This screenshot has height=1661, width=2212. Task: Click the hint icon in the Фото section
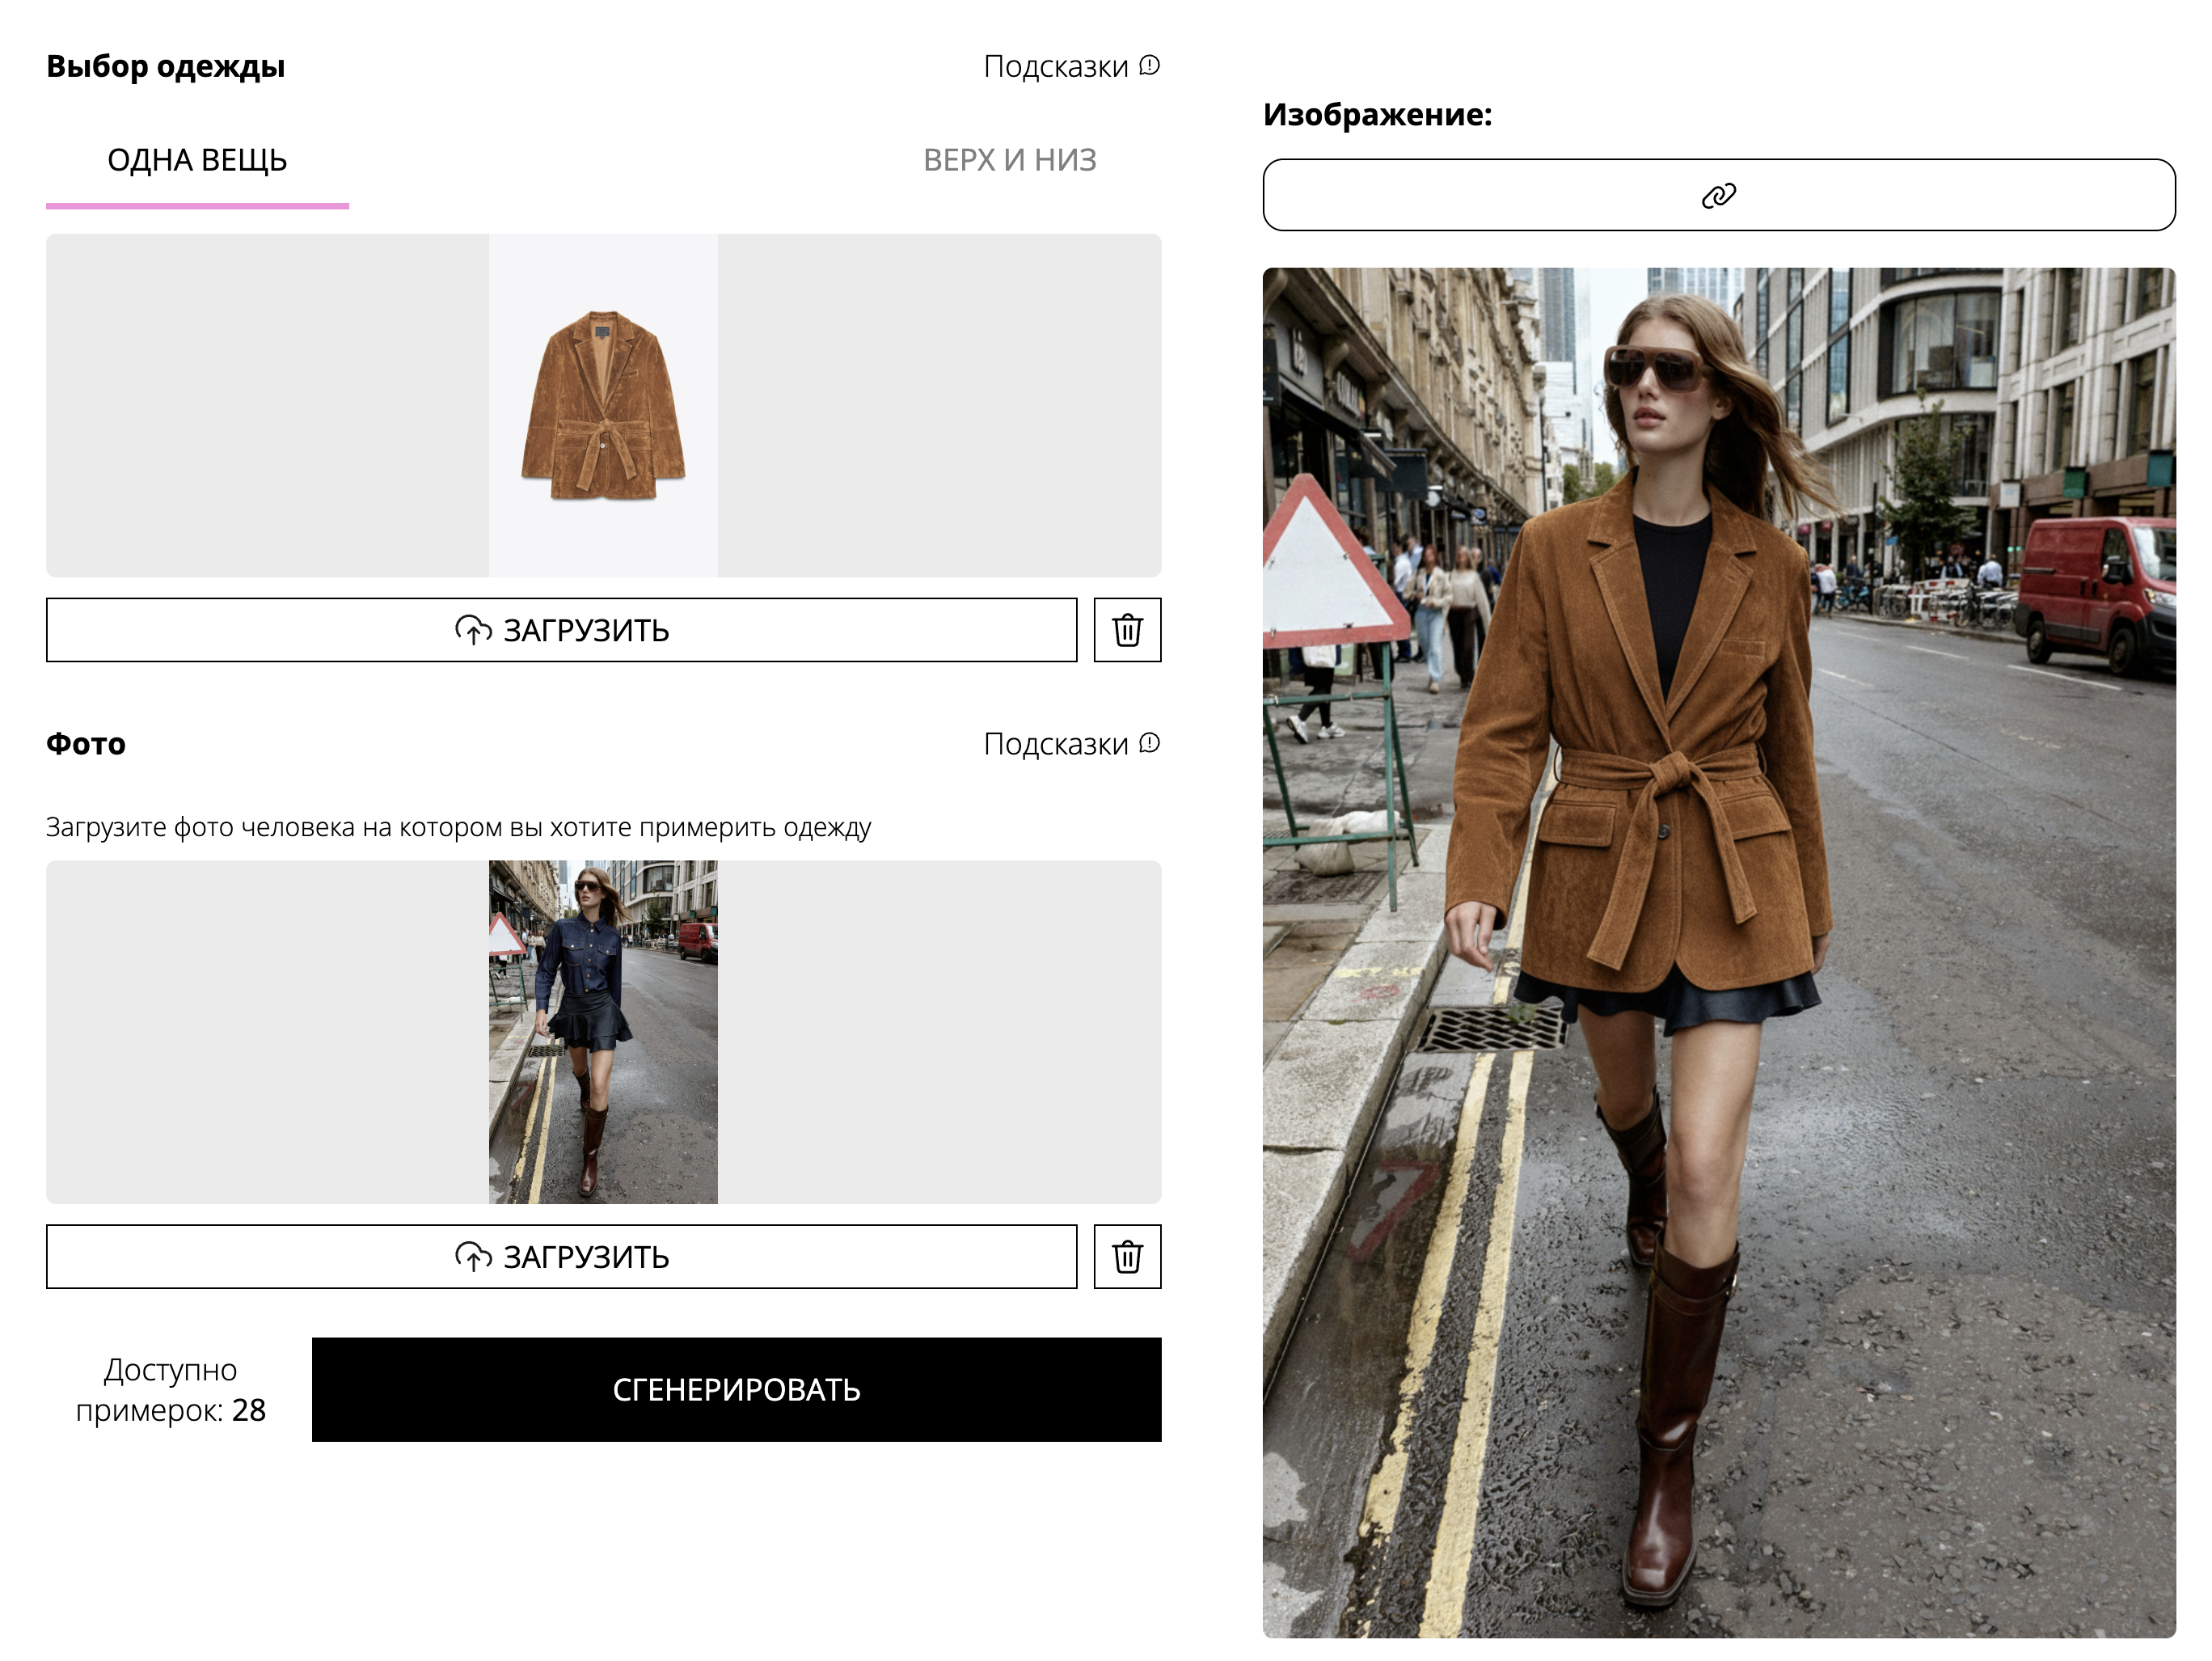pos(1150,743)
